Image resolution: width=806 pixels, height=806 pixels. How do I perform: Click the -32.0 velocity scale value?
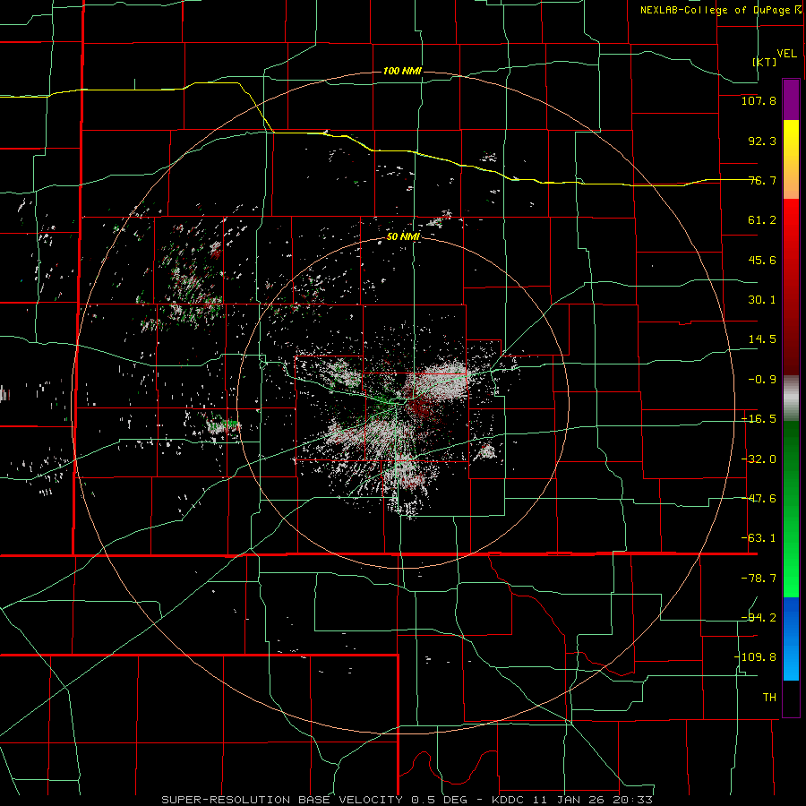759,459
